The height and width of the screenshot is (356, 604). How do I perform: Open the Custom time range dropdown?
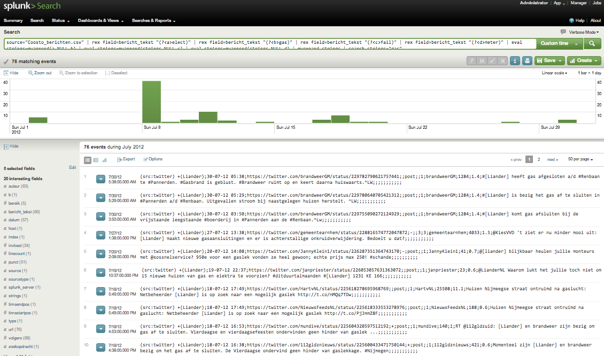pos(559,44)
